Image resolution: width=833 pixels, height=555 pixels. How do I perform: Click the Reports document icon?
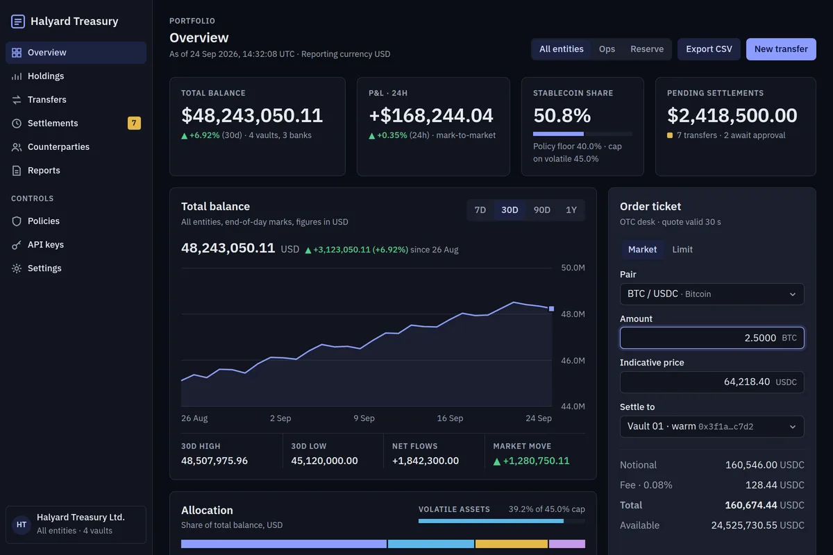[17, 171]
